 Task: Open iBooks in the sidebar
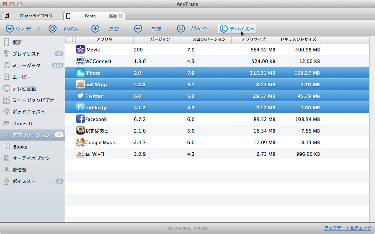tap(33, 147)
